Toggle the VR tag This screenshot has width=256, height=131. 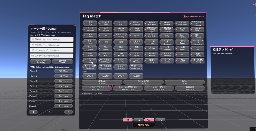[105, 36]
